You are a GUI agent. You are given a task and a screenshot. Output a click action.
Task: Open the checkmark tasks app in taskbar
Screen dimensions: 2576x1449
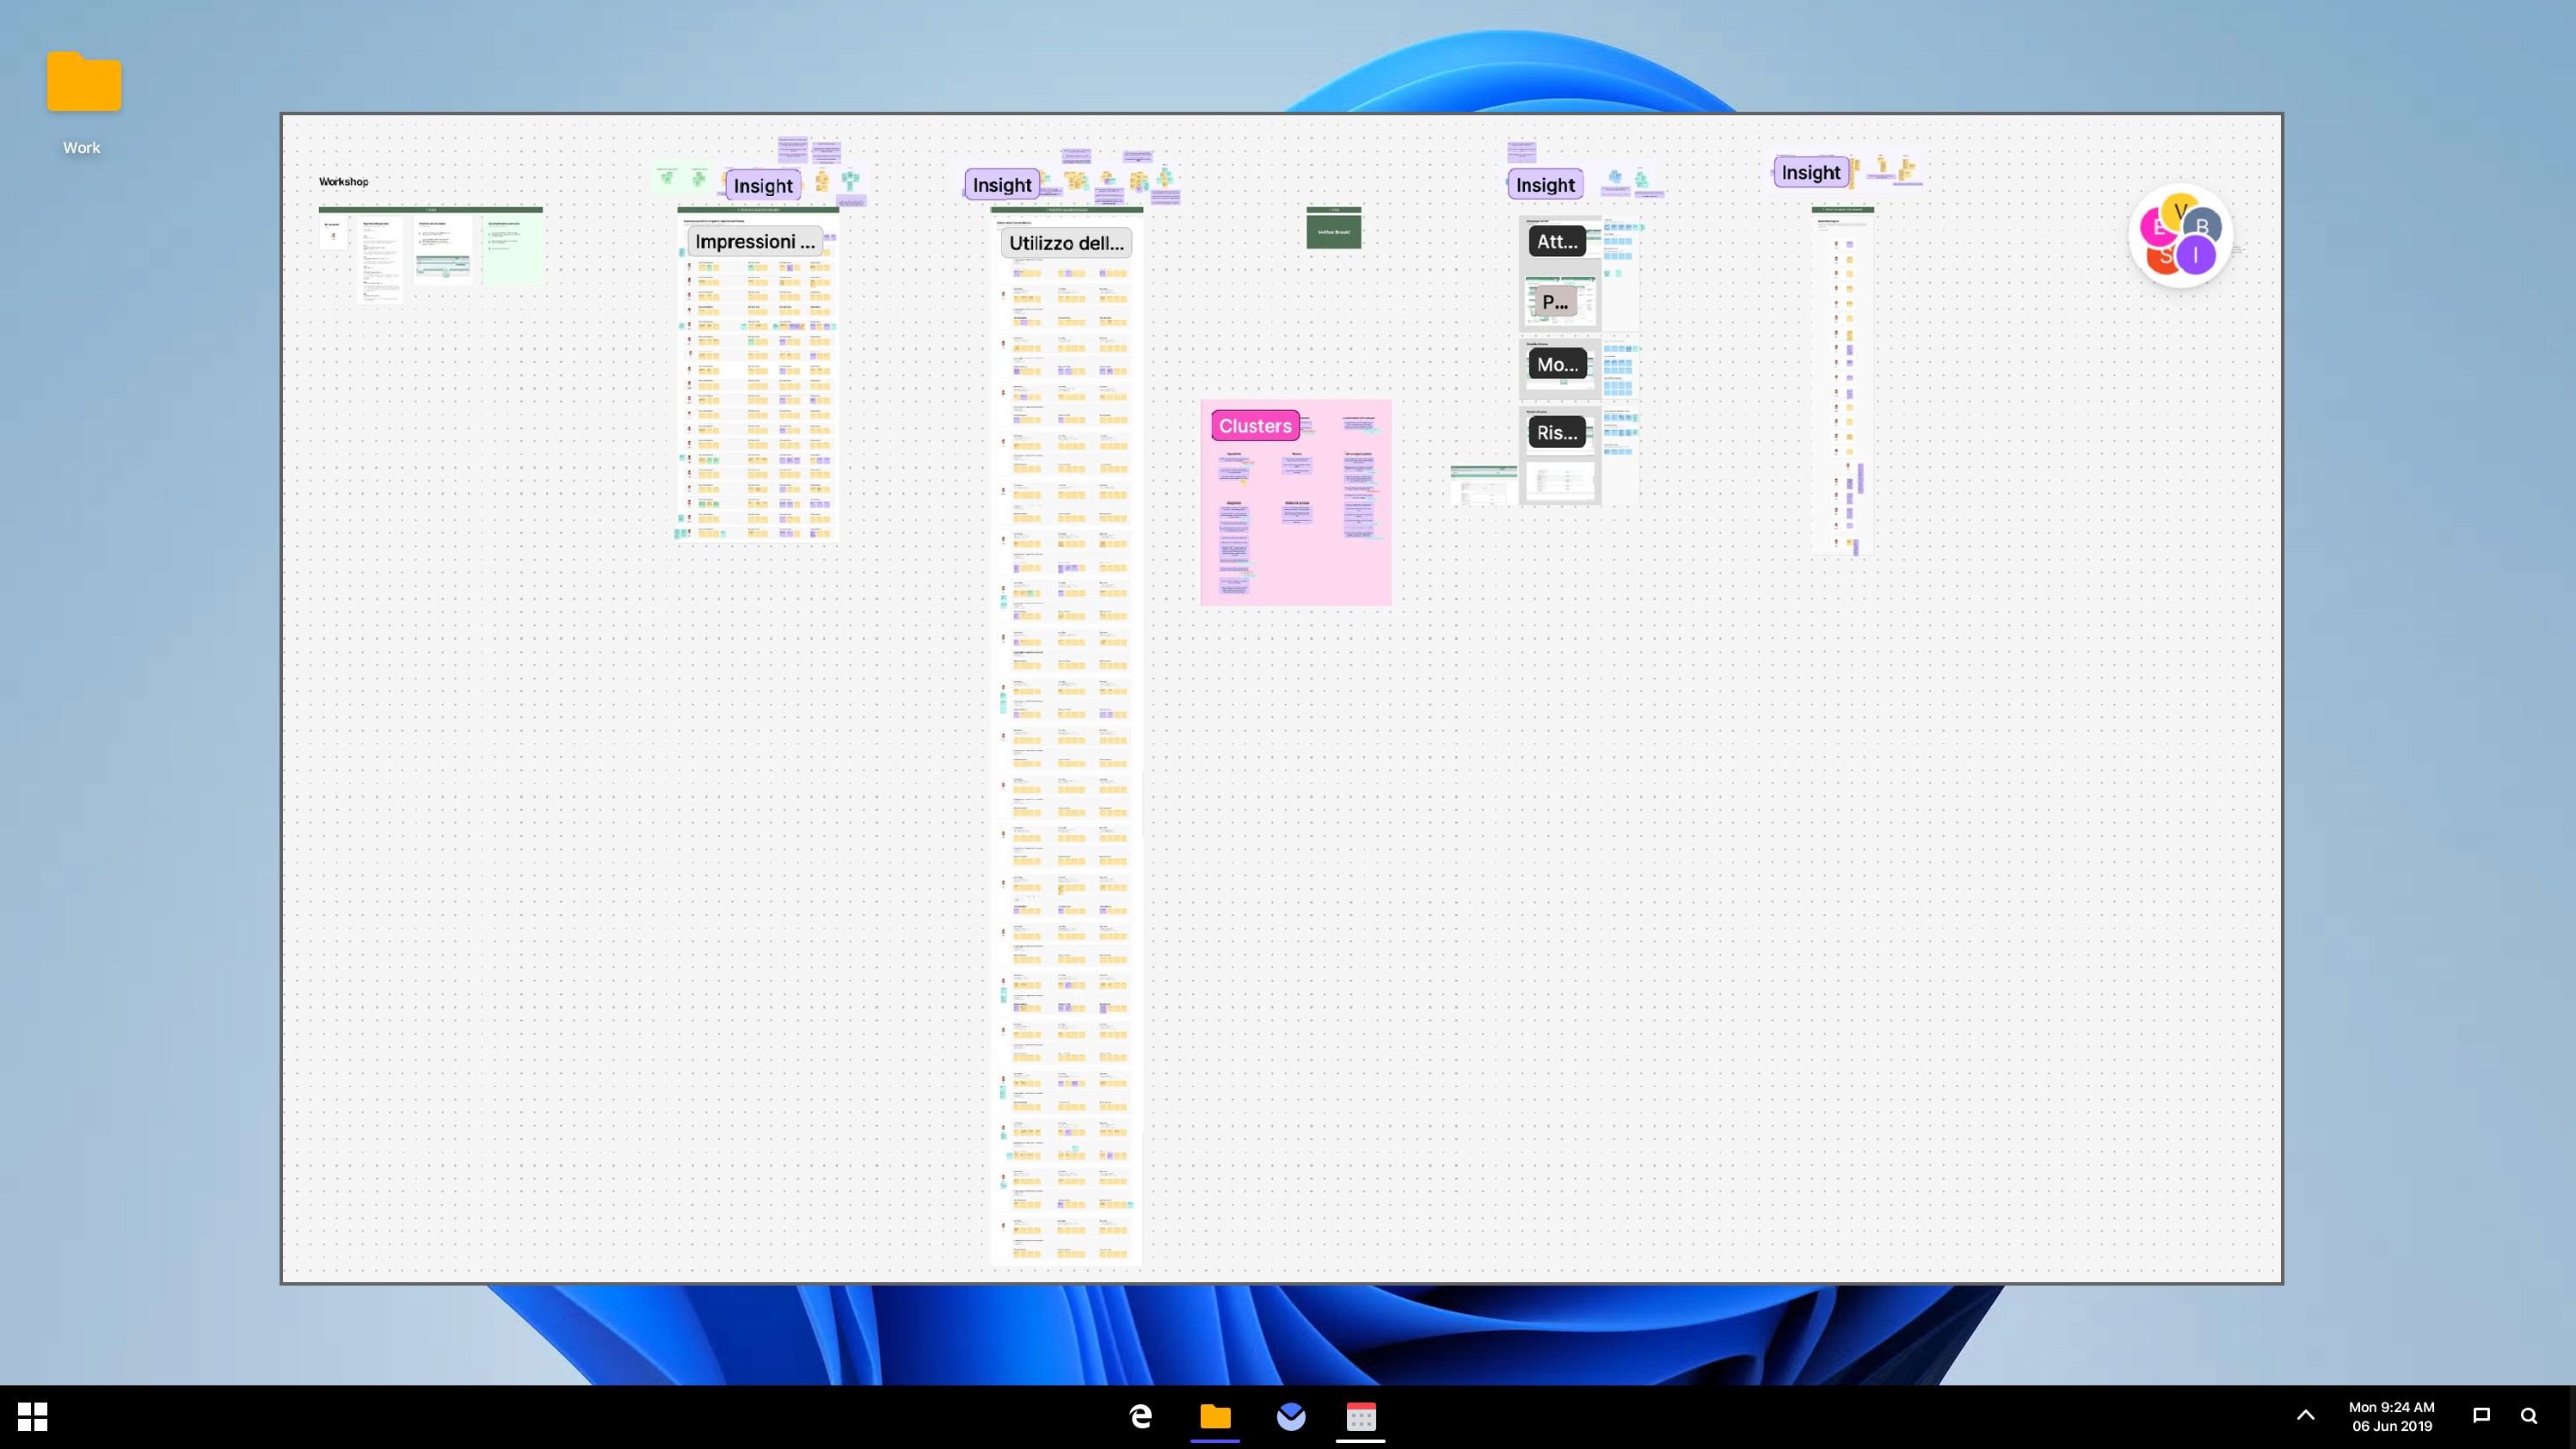point(1291,1416)
